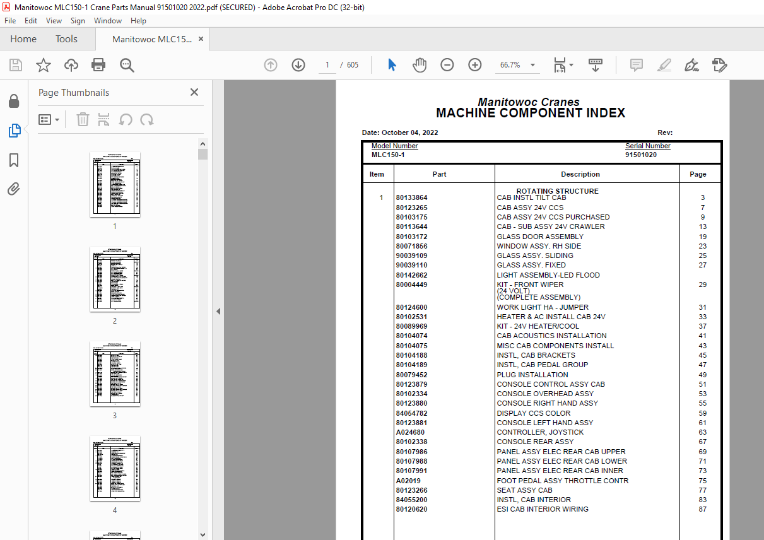Open the Edit menu

(x=31, y=21)
